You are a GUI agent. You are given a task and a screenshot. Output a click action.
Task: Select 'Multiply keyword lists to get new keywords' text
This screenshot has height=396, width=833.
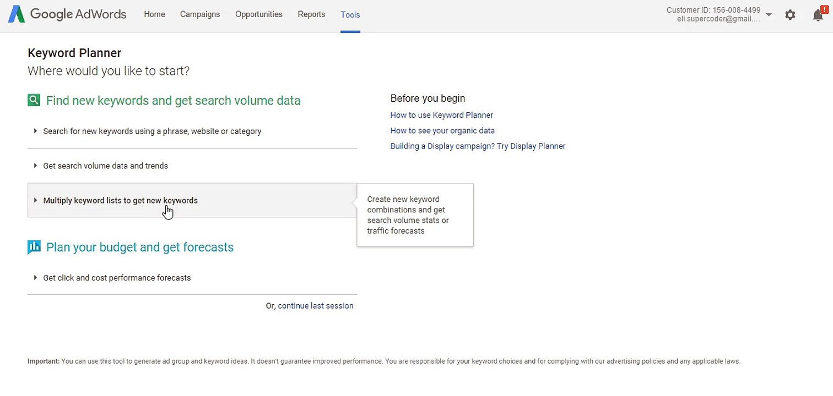pos(121,200)
